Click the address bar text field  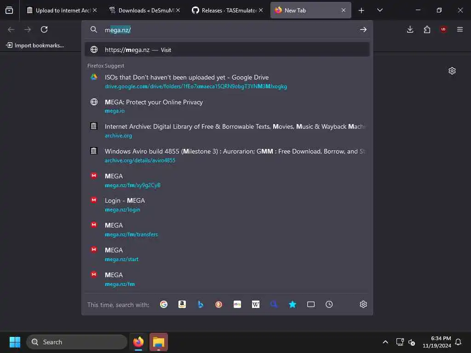[228, 30]
